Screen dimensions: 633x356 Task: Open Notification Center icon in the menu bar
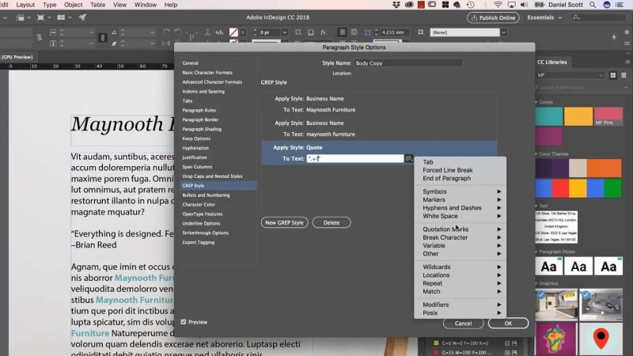(x=620, y=5)
